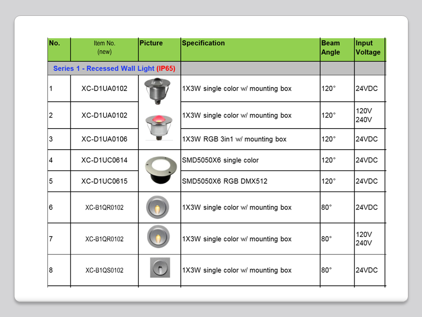Image resolution: width=422 pixels, height=317 pixels.
Task: Click item number XC-D1UC0615
Action: pos(105,181)
